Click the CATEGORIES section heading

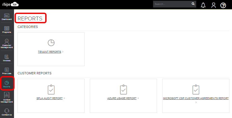(28, 27)
